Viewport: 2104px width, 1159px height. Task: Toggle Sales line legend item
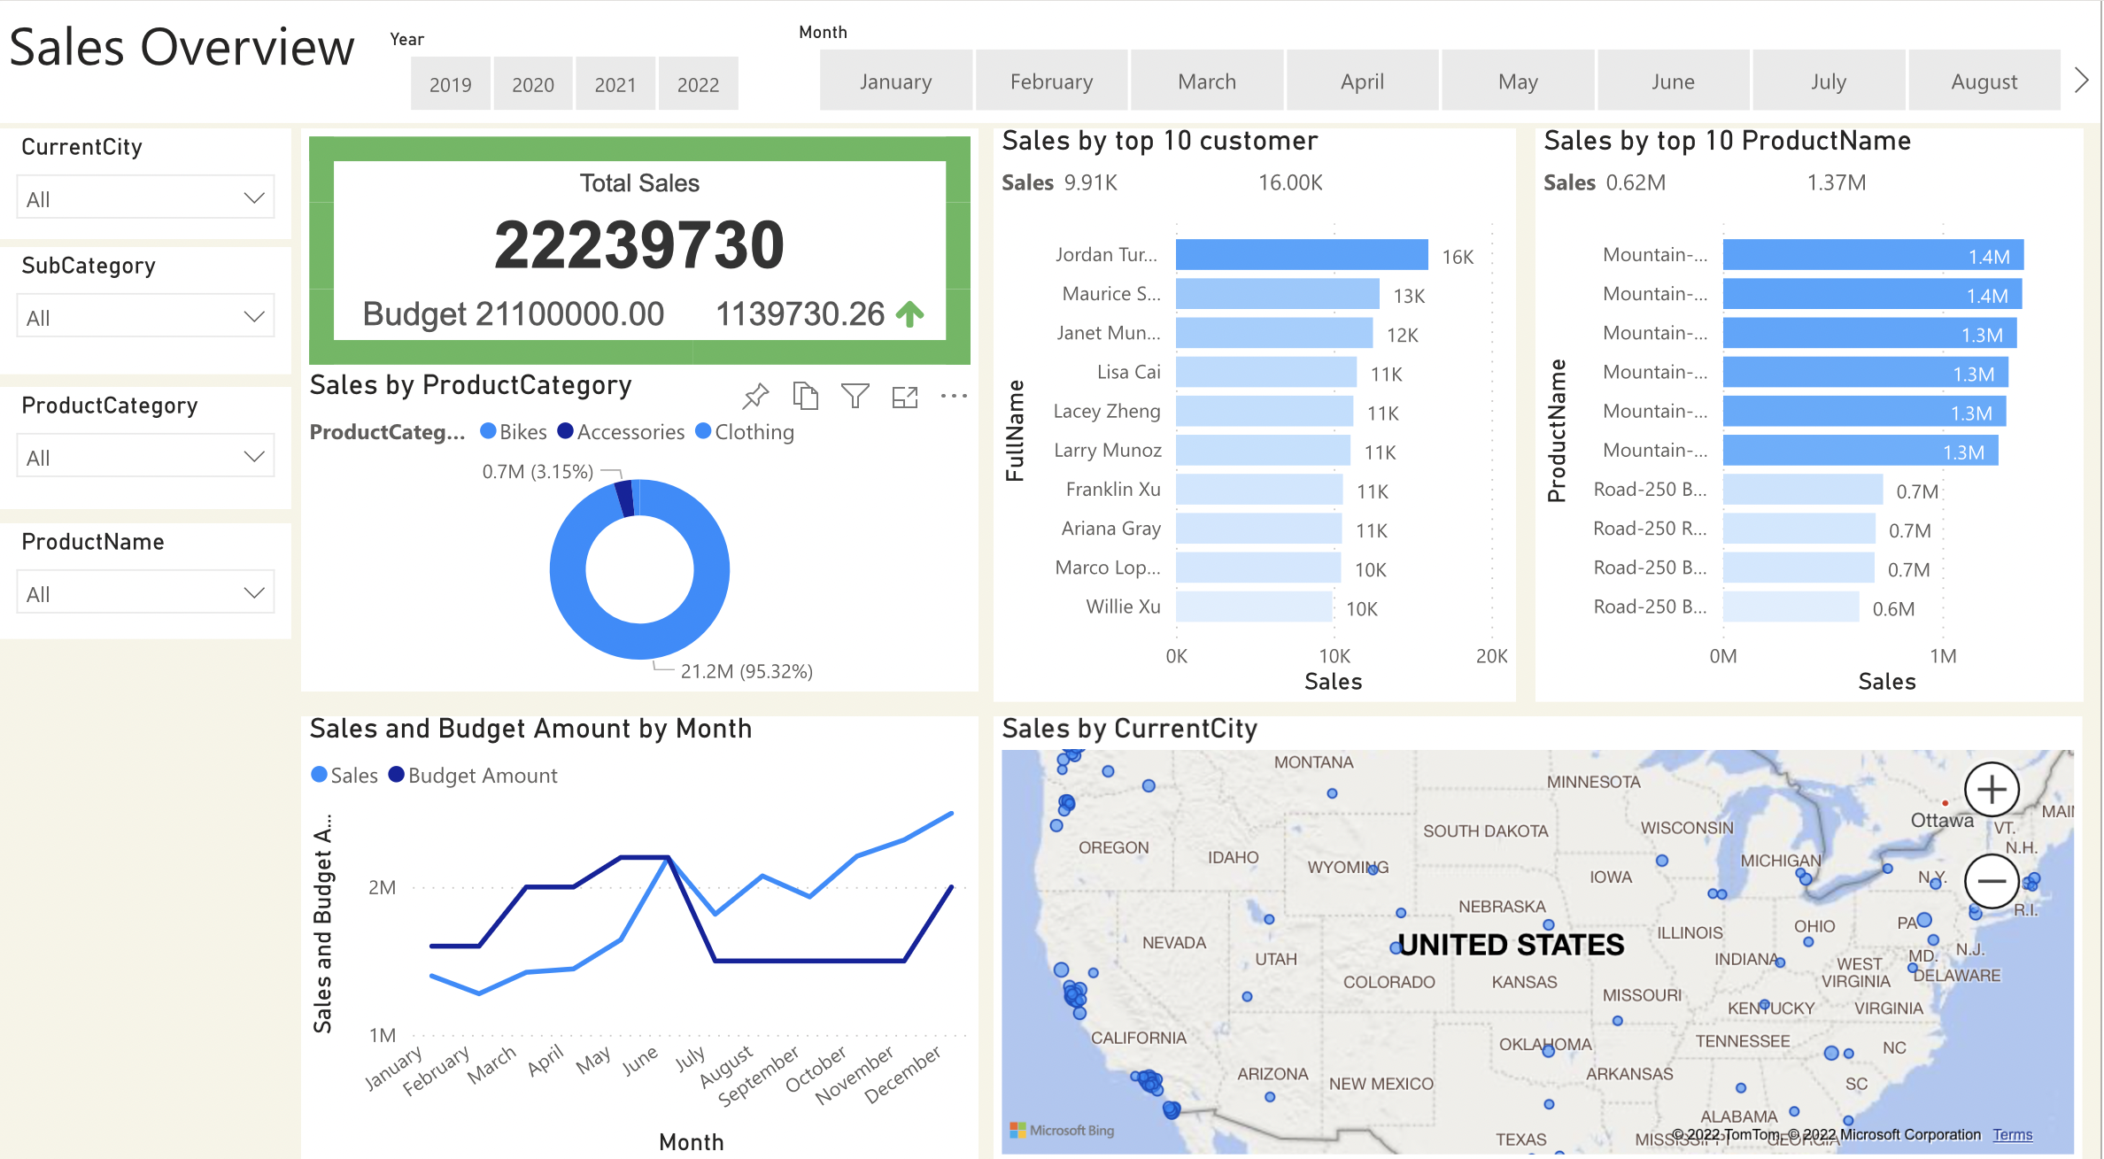(x=345, y=775)
